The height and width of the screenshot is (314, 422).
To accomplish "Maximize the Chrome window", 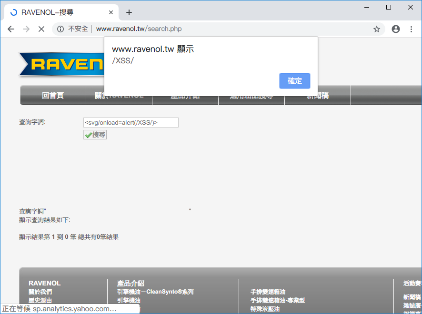I will click(389, 7).
